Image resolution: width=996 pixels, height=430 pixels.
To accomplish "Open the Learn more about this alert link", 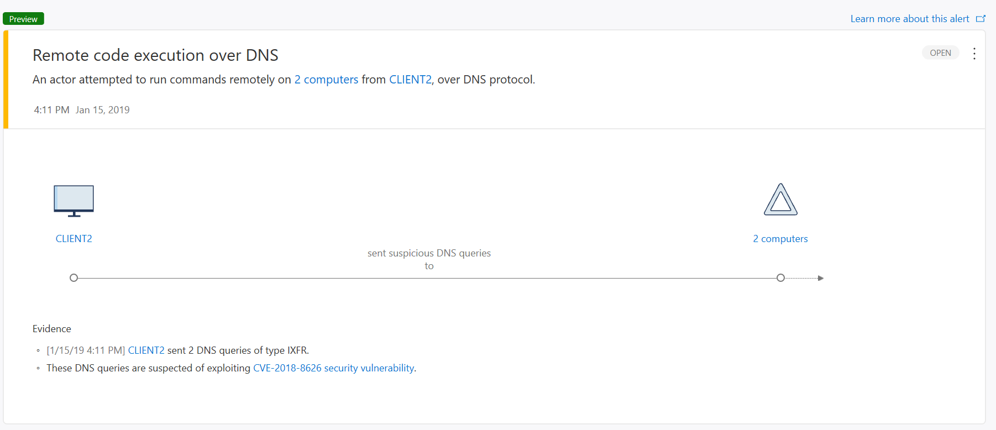I will [910, 18].
